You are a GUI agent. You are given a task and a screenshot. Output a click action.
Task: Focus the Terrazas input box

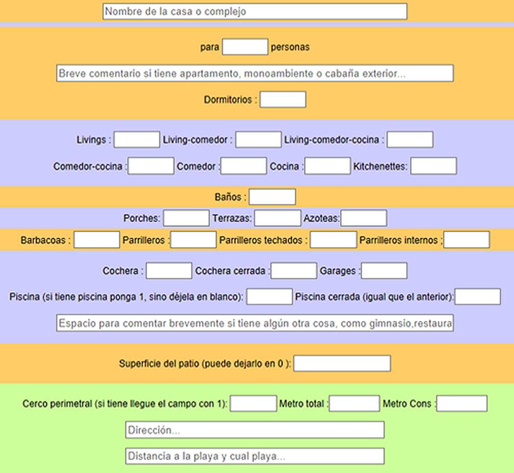click(x=278, y=218)
